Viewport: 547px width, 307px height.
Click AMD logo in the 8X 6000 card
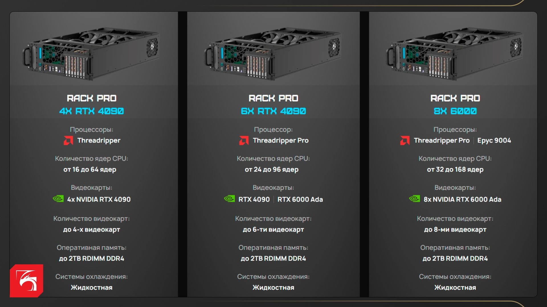(405, 140)
